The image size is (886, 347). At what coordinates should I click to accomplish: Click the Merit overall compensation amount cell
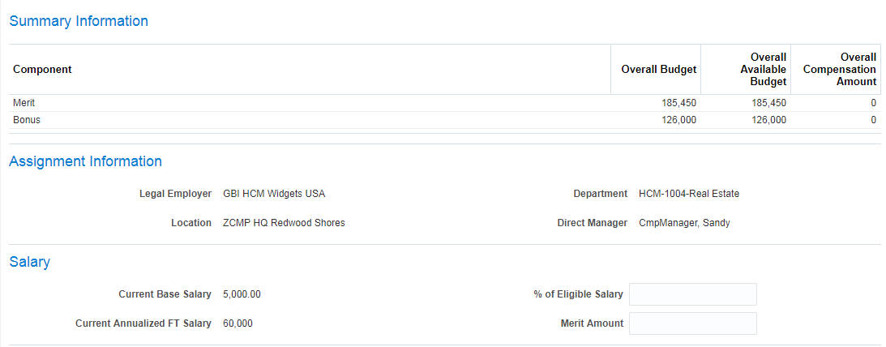tap(873, 103)
